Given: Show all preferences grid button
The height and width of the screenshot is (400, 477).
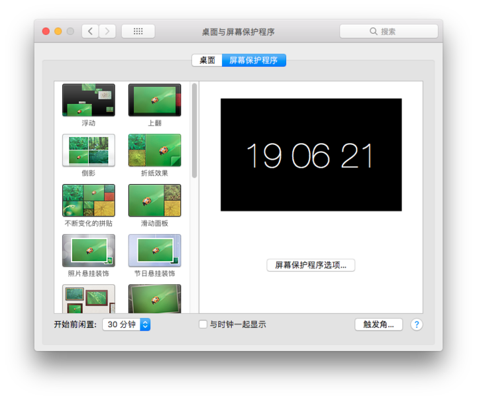Looking at the screenshot, I should tap(138, 31).
